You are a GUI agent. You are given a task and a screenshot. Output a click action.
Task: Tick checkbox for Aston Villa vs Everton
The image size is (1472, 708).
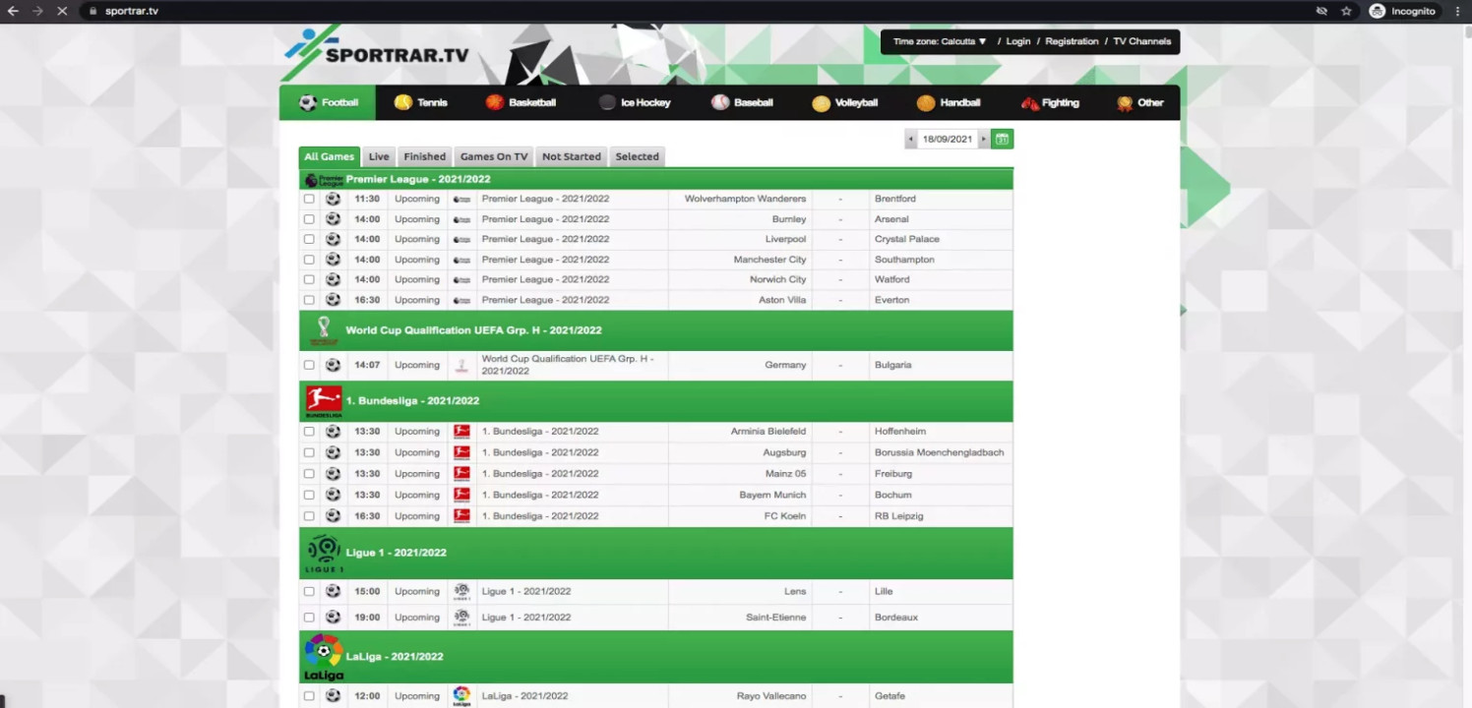(x=309, y=300)
